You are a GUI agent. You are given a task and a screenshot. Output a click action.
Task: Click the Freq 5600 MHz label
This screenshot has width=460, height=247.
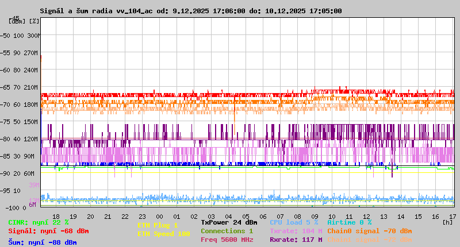click(x=227, y=240)
